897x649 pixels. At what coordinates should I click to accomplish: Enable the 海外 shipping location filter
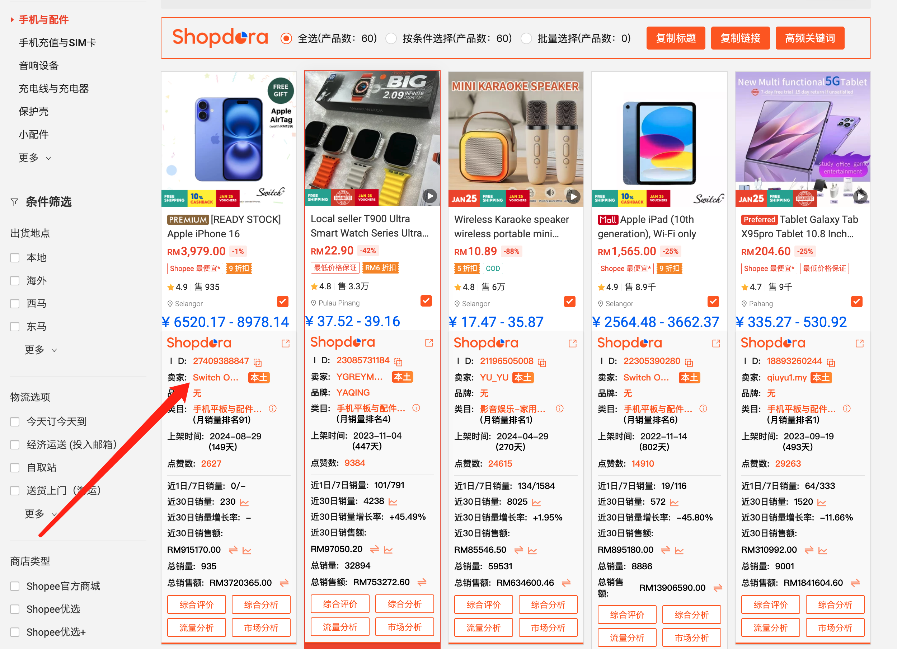coord(15,281)
